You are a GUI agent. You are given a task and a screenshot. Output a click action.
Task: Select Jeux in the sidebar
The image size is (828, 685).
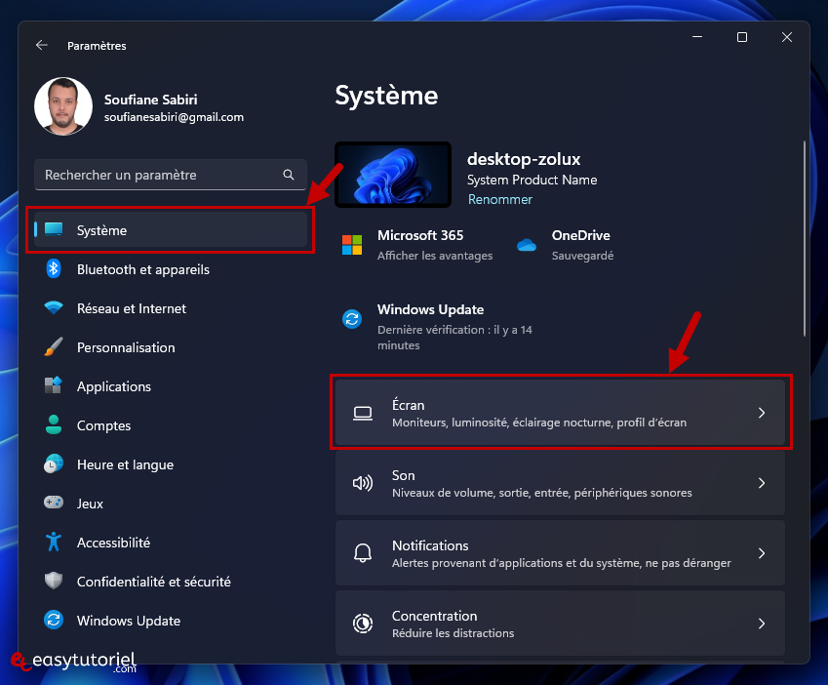(x=171, y=504)
